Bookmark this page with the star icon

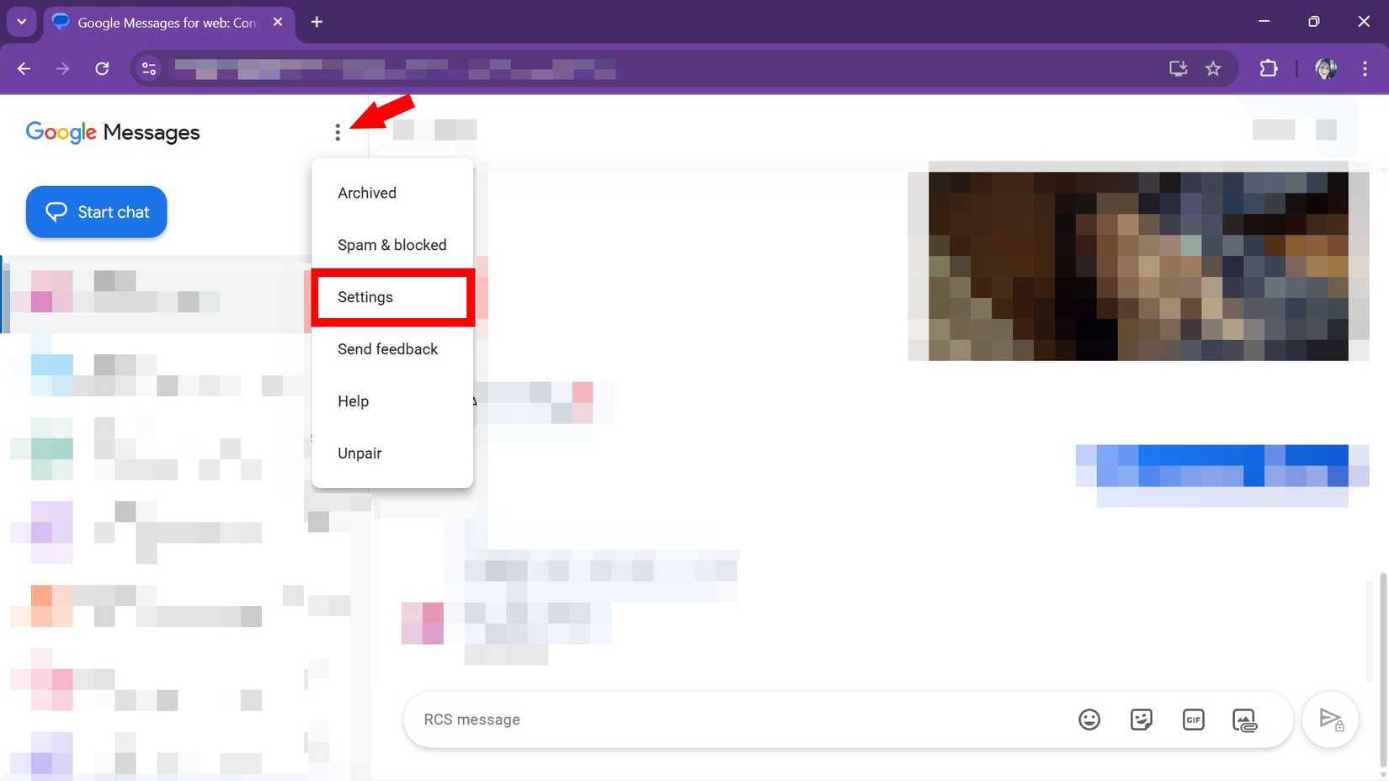tap(1213, 69)
